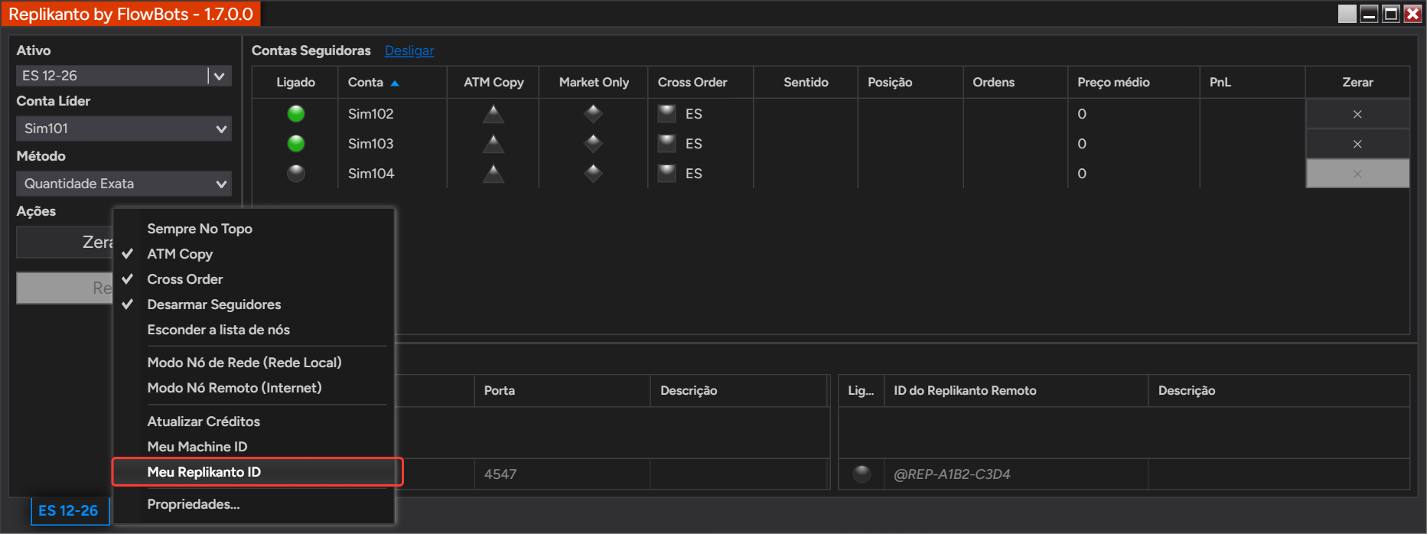Click the Cross Order column header
The width and height of the screenshot is (1427, 534).
pos(701,82)
